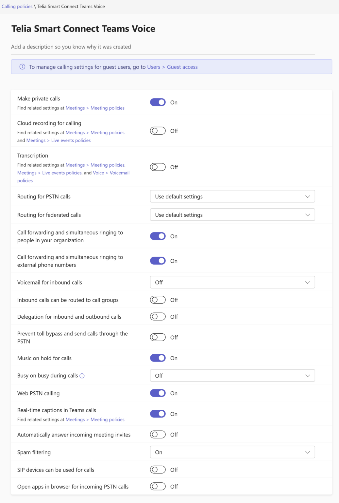Enable Cloud recording for calling
339x503 pixels.
point(158,131)
